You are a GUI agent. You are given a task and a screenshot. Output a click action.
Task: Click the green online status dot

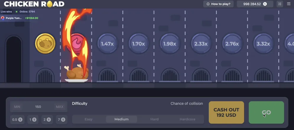click(17, 11)
